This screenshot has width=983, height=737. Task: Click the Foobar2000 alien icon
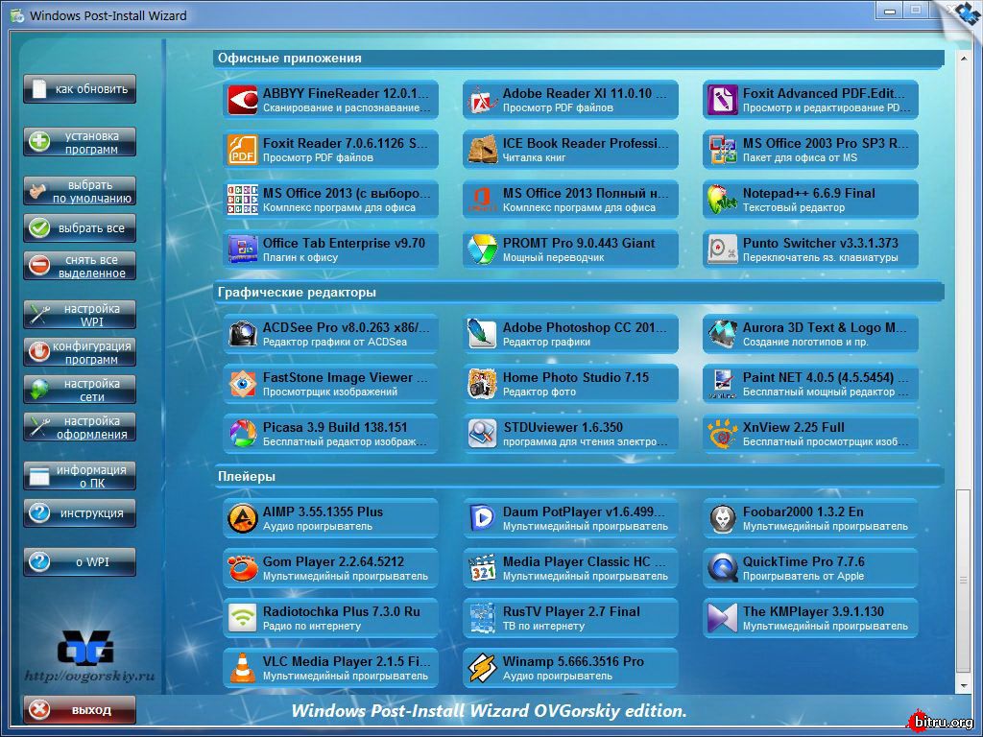coord(722,518)
